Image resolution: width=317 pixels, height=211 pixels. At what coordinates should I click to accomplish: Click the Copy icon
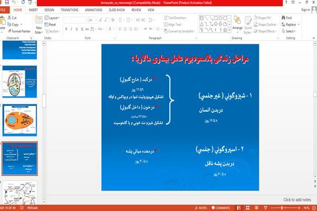10,24
